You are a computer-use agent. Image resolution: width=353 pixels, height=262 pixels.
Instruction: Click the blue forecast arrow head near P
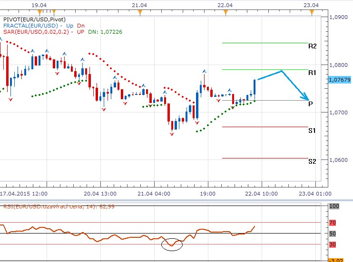coord(308,98)
